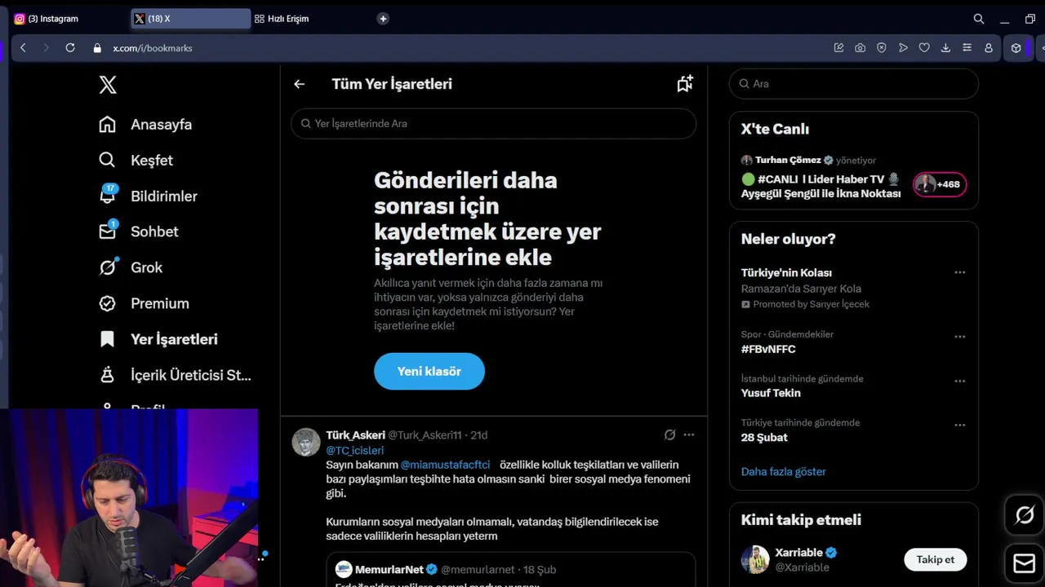Open the floating messages envelope button

pyautogui.click(x=1025, y=563)
